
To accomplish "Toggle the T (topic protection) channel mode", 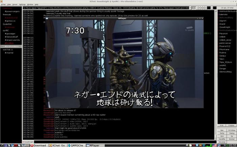I will click(190, 8).
